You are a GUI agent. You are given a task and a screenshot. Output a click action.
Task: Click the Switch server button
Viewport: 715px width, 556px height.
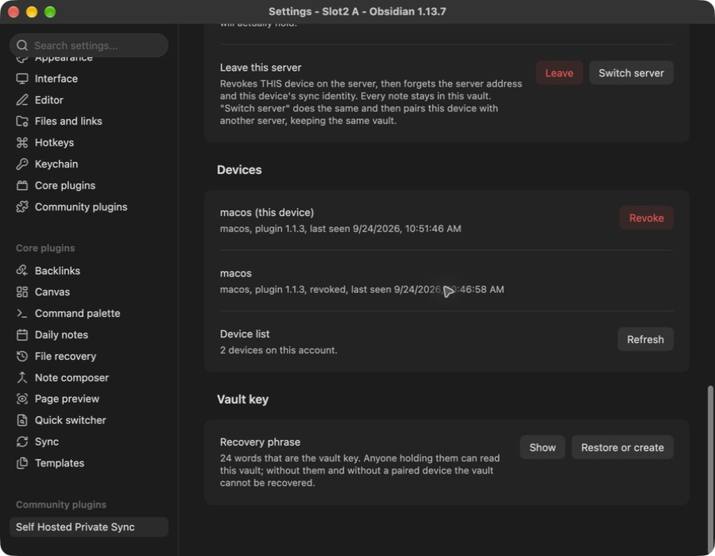click(x=631, y=73)
